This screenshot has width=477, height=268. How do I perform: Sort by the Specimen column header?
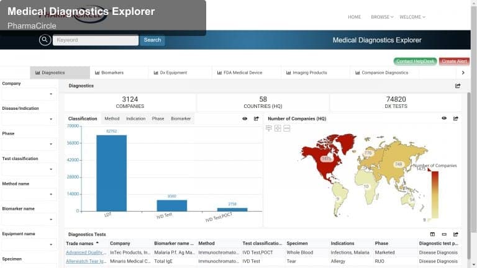pyautogui.click(x=297, y=243)
